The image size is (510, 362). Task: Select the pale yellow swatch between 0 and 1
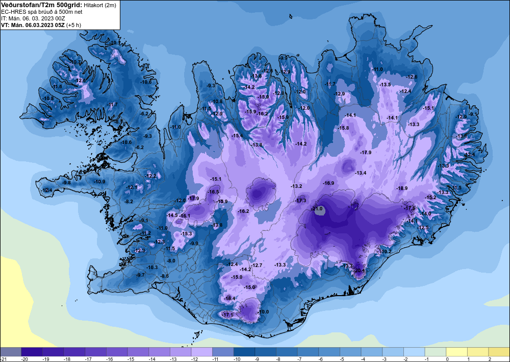456,352
